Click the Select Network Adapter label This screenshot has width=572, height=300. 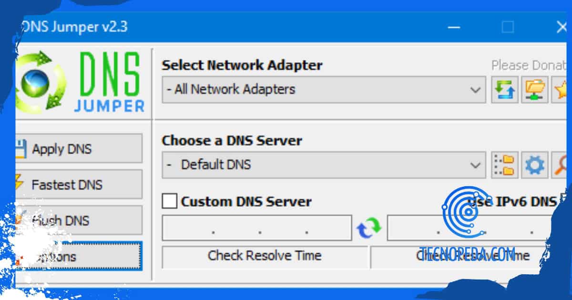242,65
